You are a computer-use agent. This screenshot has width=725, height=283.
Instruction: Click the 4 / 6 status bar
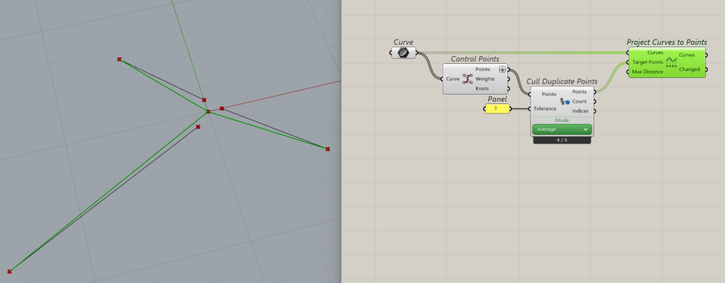coord(561,140)
